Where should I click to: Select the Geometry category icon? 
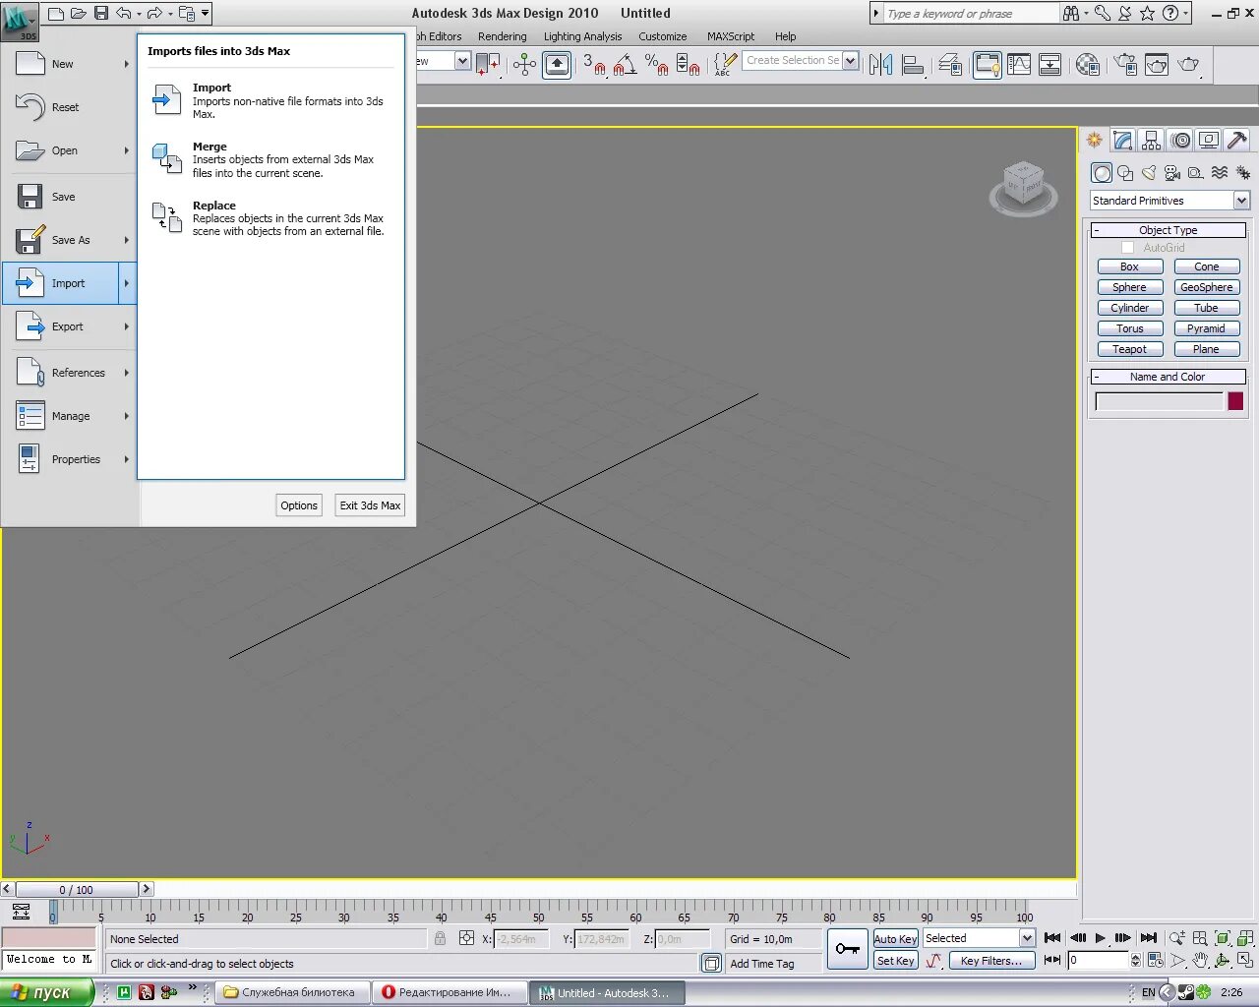1102,173
